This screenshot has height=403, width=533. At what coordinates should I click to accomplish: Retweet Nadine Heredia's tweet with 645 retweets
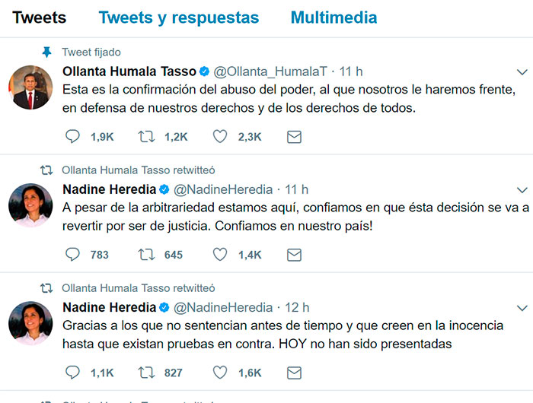coord(146,254)
